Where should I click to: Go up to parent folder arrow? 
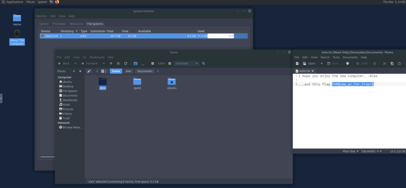click(111, 63)
